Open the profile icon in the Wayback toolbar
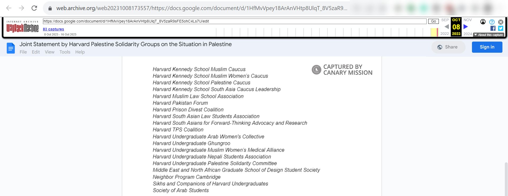Image resolution: width=508 pixels, height=196 pixels. (483, 22)
